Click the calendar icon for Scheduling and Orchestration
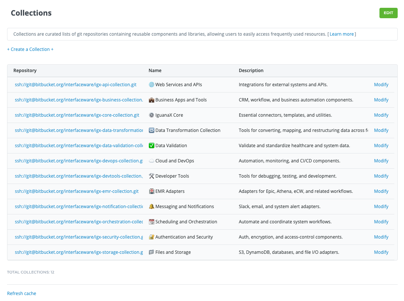Image resolution: width=404 pixels, height=301 pixels. tap(151, 222)
